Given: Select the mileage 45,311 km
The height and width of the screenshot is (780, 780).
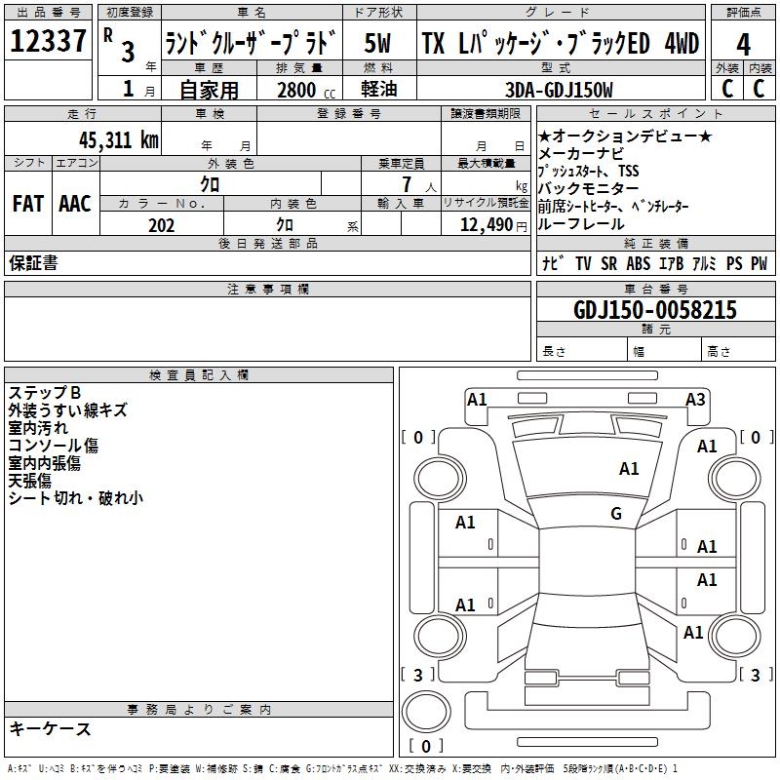Looking at the screenshot, I should 119,140.
